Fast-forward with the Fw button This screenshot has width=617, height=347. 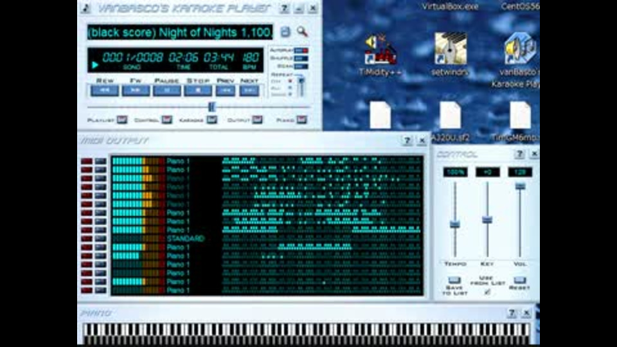(x=136, y=91)
